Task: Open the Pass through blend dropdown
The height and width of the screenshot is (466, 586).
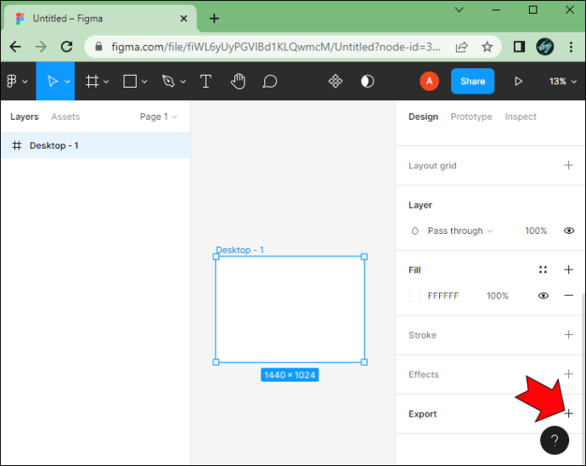Action: (460, 231)
